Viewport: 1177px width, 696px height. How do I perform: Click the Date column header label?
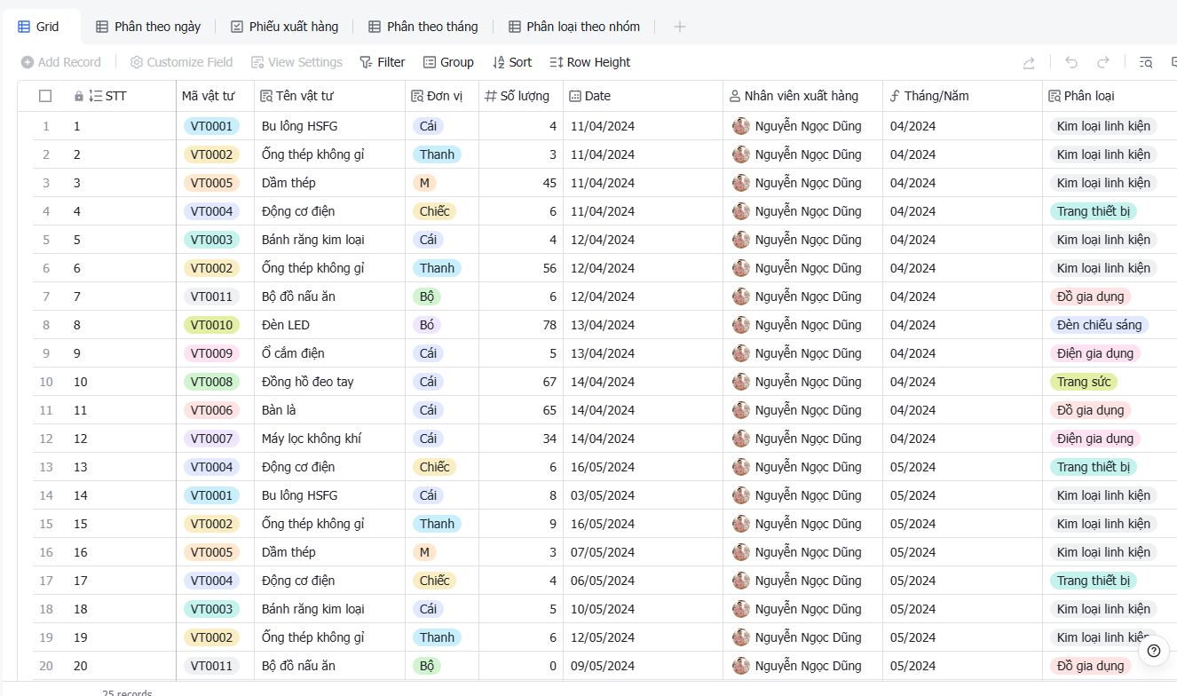597,96
